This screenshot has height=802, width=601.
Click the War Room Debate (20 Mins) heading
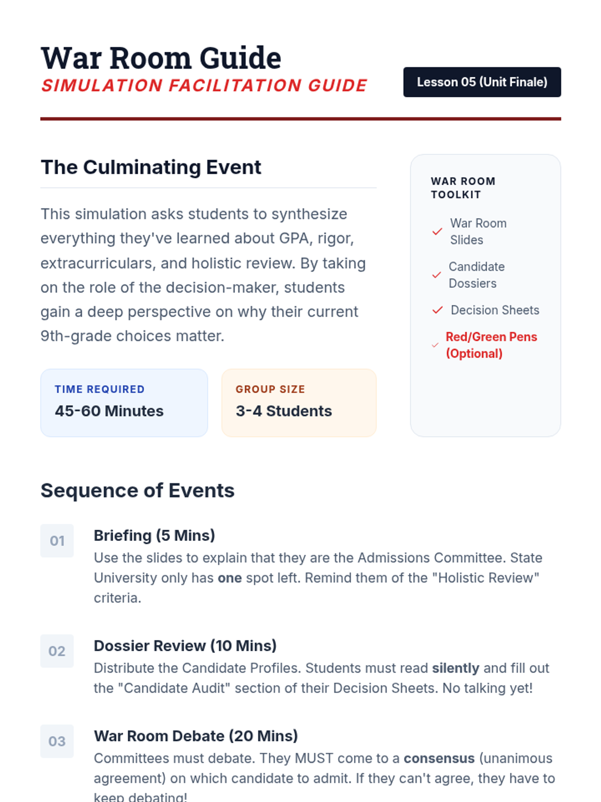196,736
